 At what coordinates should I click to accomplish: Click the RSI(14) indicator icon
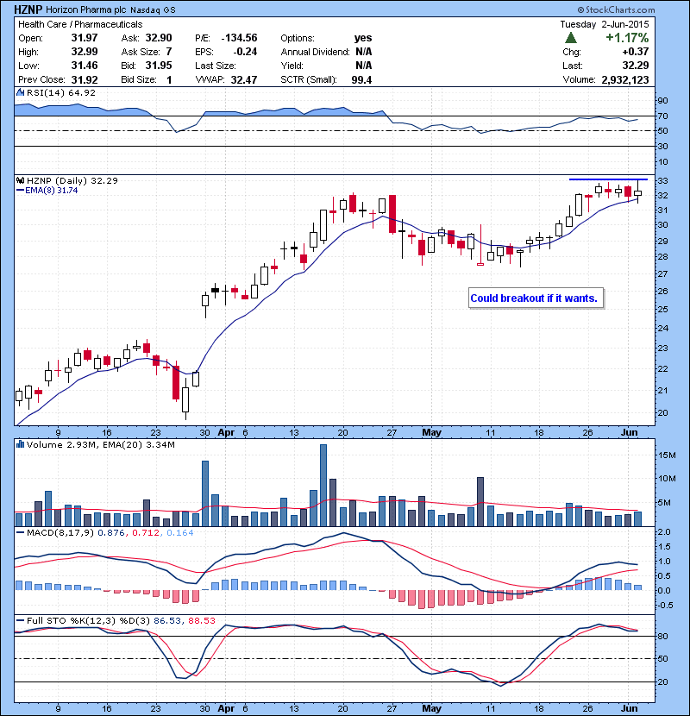(x=20, y=92)
